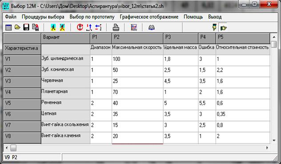Click the Характеристика header cell

[x=22, y=49]
